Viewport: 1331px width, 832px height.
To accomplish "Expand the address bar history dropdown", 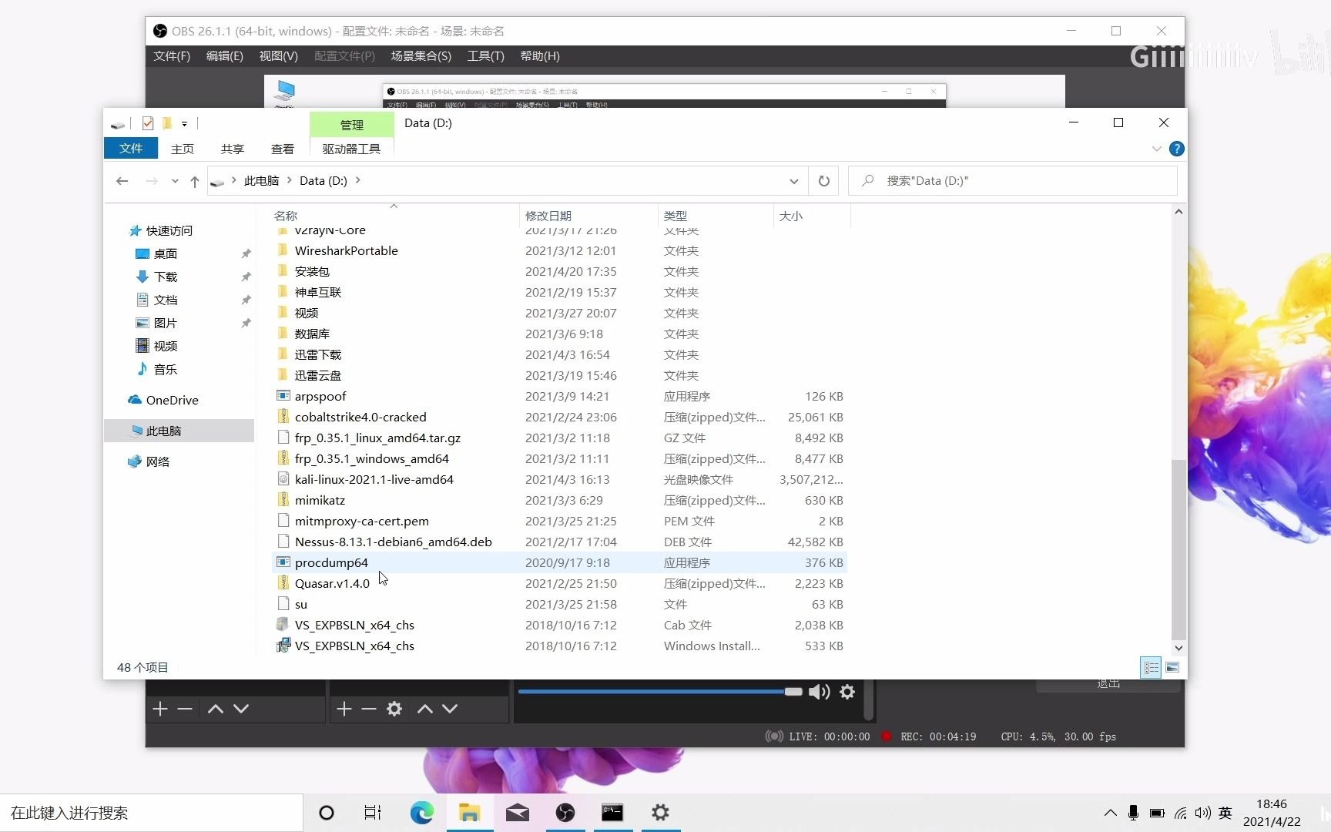I will 794,181.
